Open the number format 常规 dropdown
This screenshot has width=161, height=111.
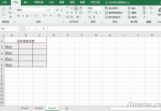click(101, 8)
